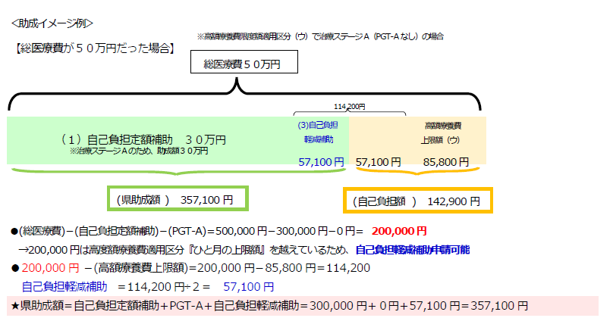This screenshot has height=318, width=613.
Task: Click the heading '<助成イメージ例>'
Action: click(52, 23)
